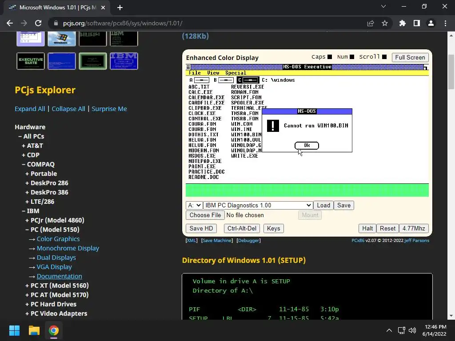Reload the page with refresh icon
This screenshot has width=455, height=341.
38,23
